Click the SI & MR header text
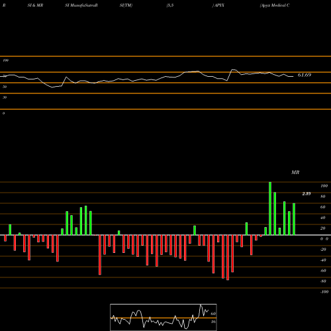This screenshot has height=331, width=331. (35, 5)
